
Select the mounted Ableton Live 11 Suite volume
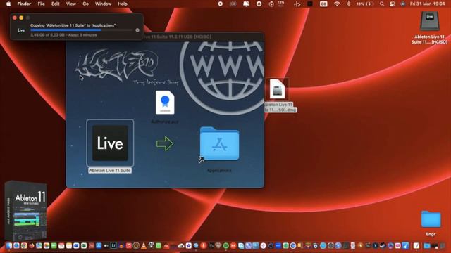click(429, 21)
